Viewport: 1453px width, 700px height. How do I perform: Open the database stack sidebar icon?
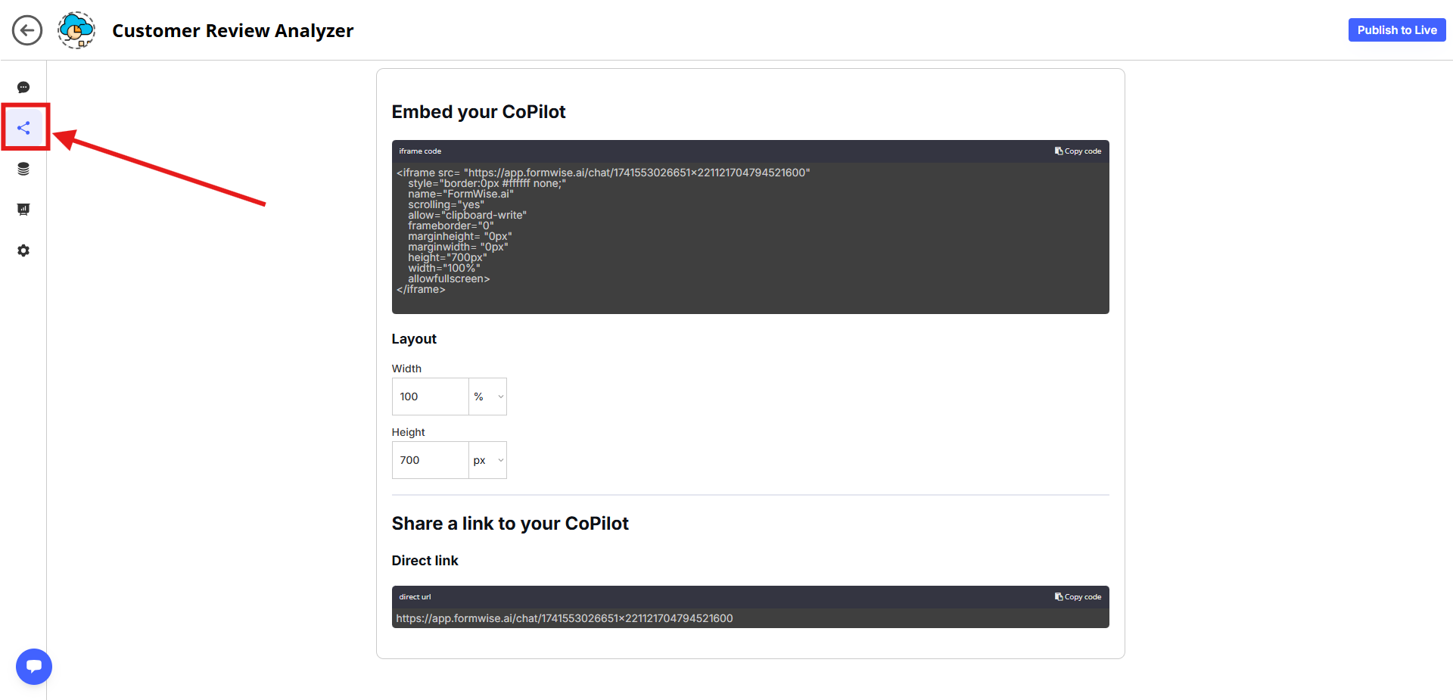pyautogui.click(x=23, y=169)
